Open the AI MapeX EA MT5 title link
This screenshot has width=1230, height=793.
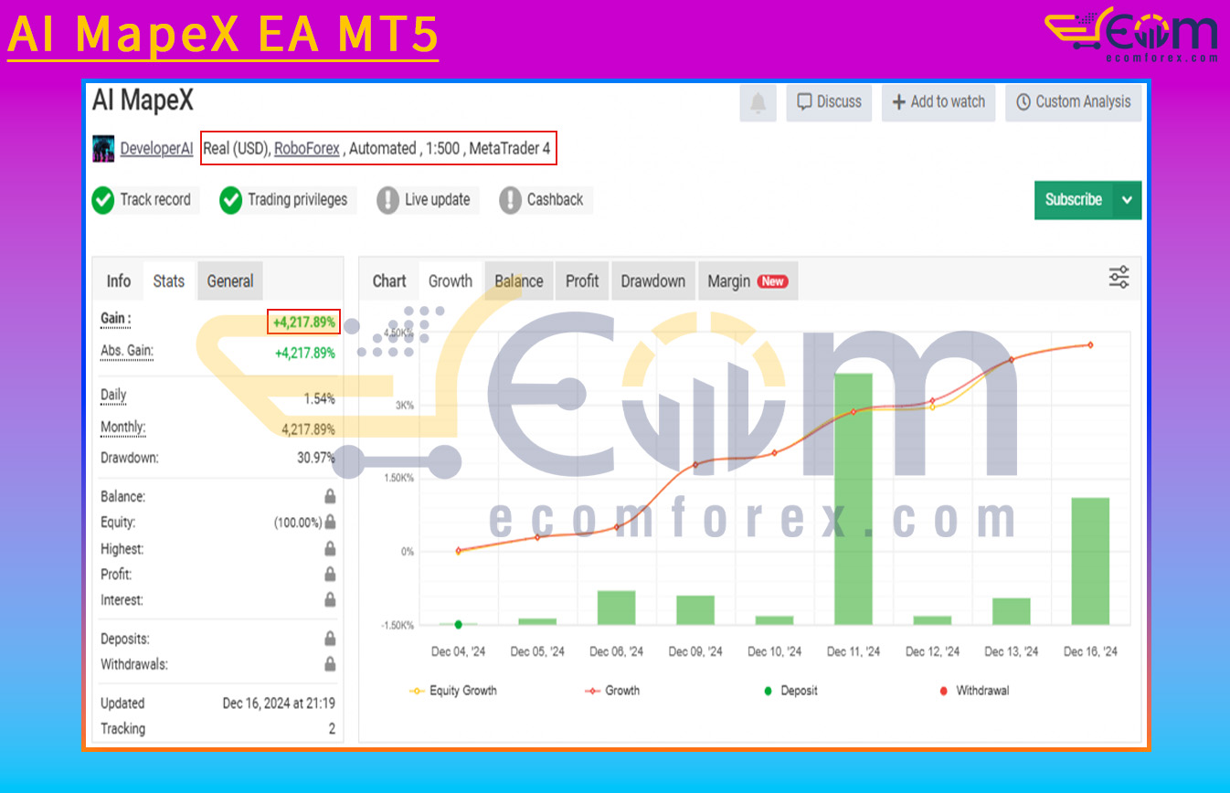pos(223,35)
